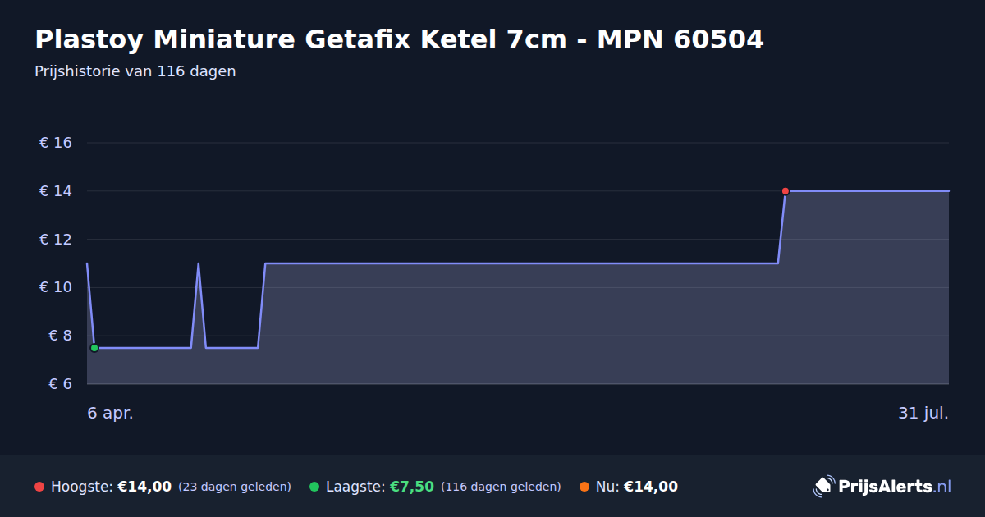Click the PrijsAlerts tag logo icon

(823, 487)
